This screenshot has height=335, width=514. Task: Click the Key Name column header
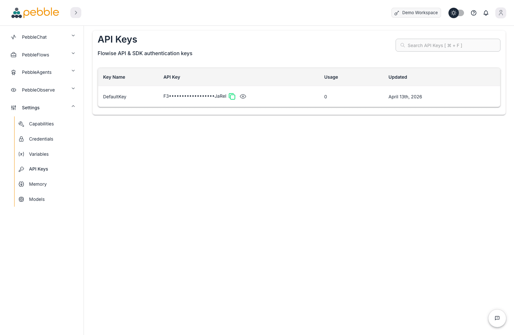114,77
